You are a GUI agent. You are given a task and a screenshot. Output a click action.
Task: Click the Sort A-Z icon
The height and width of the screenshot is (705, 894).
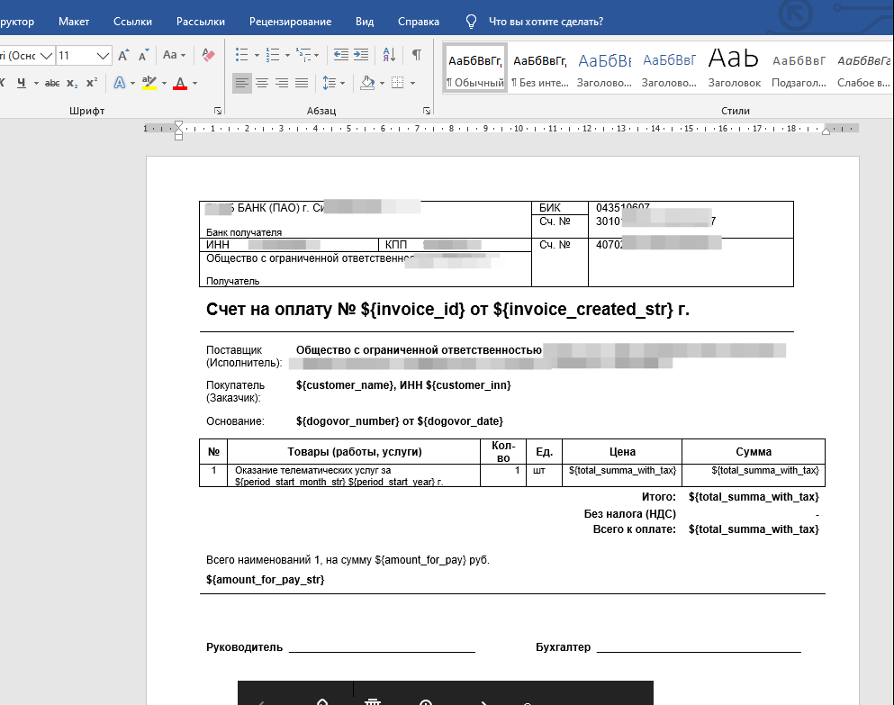coord(388,55)
